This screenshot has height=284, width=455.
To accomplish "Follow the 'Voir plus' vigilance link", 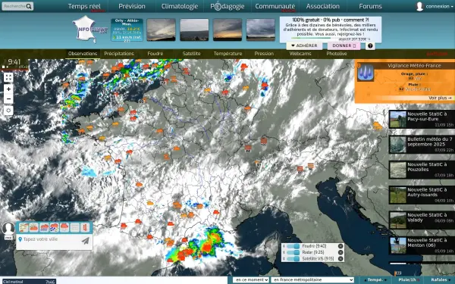I will 440,98.
